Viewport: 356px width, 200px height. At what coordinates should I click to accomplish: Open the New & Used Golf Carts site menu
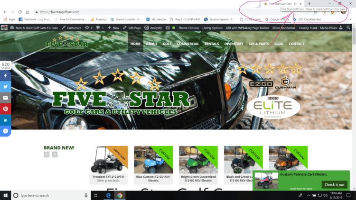coord(34,28)
